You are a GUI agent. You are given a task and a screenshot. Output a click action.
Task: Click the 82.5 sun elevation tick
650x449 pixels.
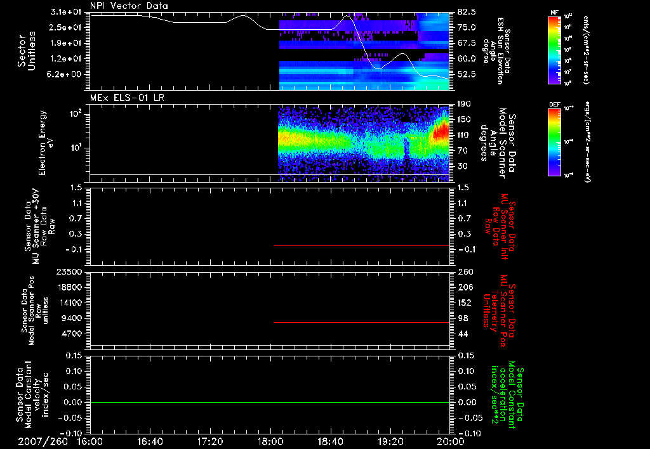point(467,12)
